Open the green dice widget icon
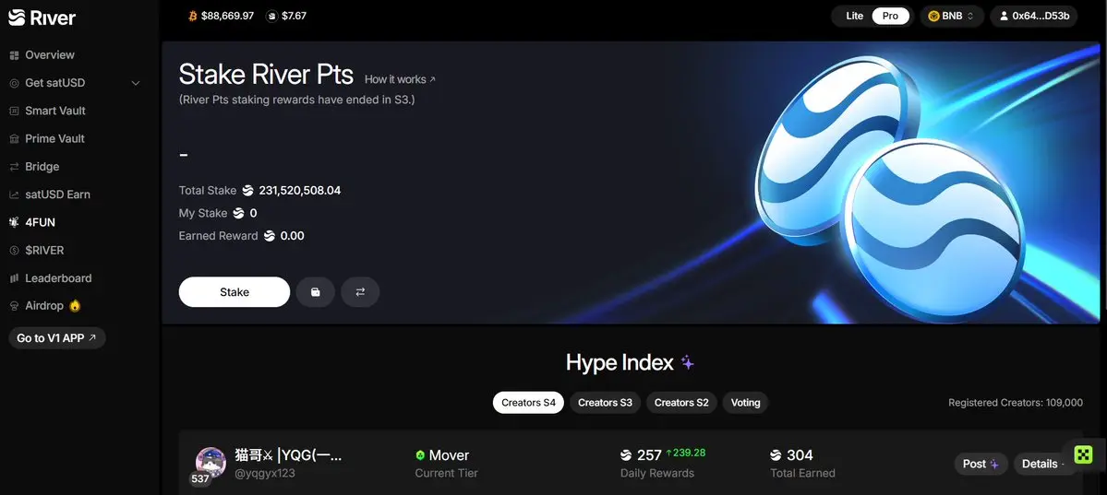 pyautogui.click(x=1083, y=454)
